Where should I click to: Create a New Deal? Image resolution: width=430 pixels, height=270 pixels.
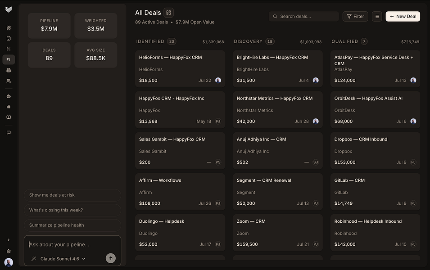click(403, 17)
